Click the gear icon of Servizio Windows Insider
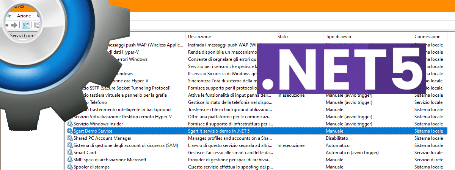Screen dimensions: 455x170 [x=70, y=124]
